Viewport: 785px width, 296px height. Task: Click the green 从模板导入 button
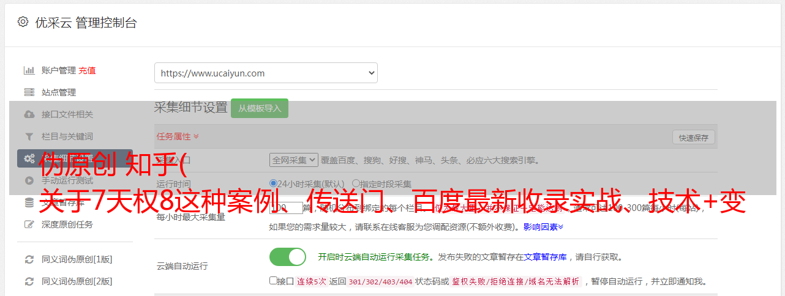click(x=260, y=108)
